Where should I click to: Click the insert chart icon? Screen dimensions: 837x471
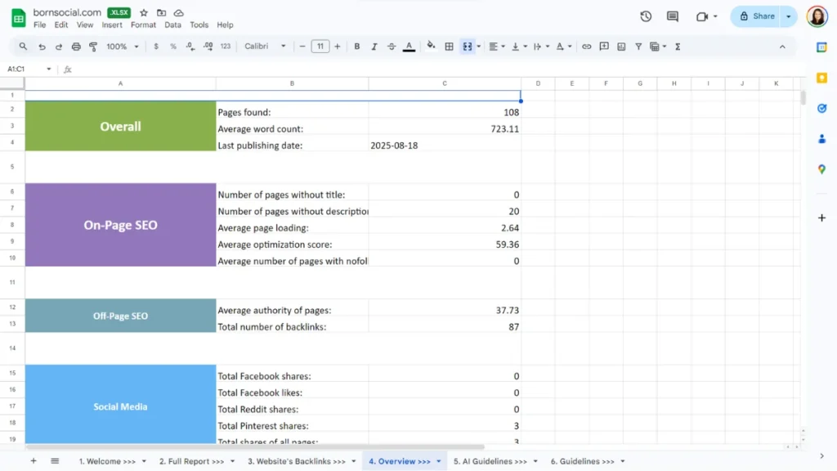[621, 47]
